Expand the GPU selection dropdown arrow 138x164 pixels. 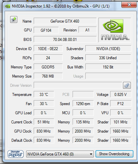pyautogui.click(x=91, y=154)
